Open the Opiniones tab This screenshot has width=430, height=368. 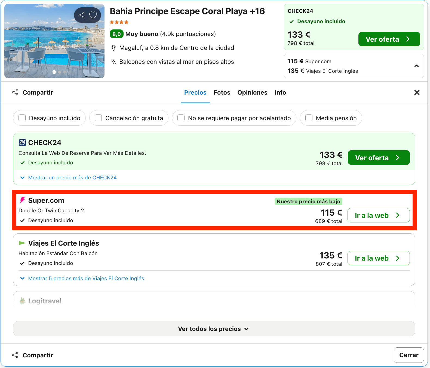(252, 92)
